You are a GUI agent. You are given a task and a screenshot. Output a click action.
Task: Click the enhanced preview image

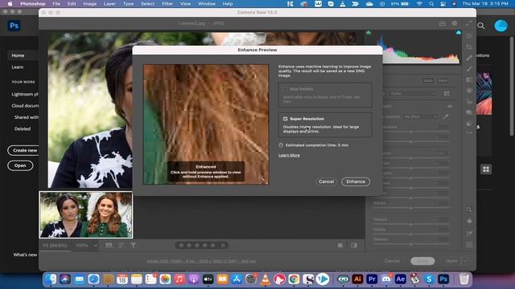[x=206, y=124]
